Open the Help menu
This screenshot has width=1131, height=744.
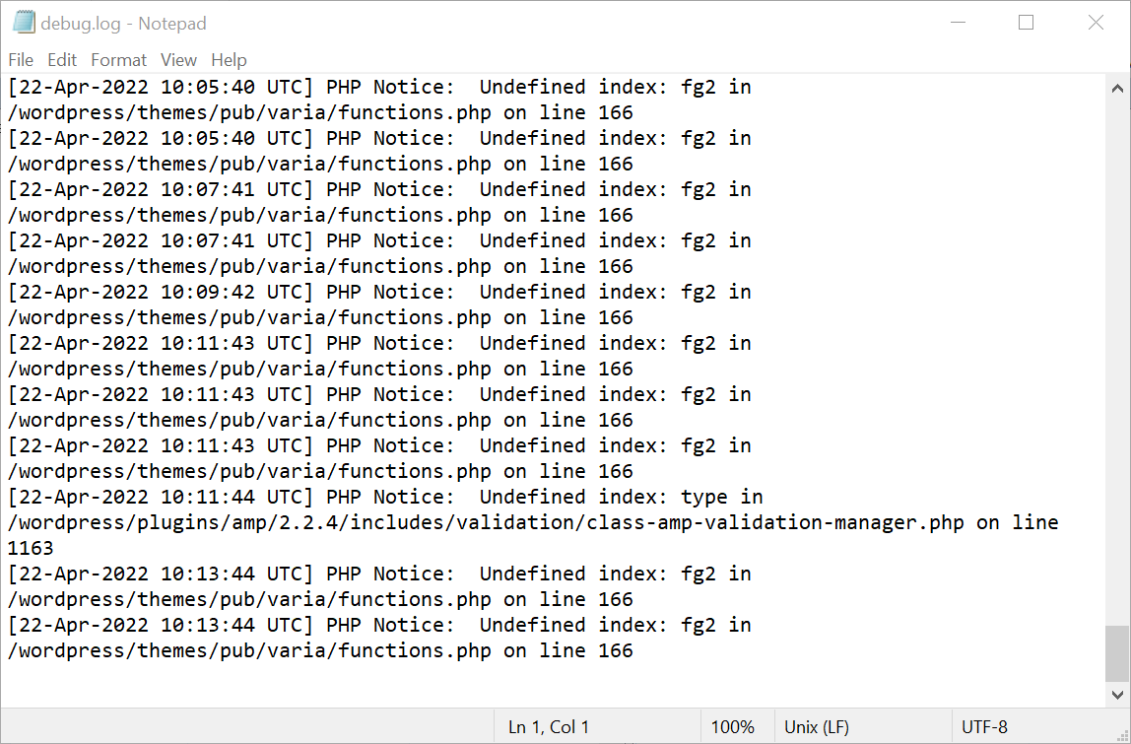pyautogui.click(x=229, y=60)
